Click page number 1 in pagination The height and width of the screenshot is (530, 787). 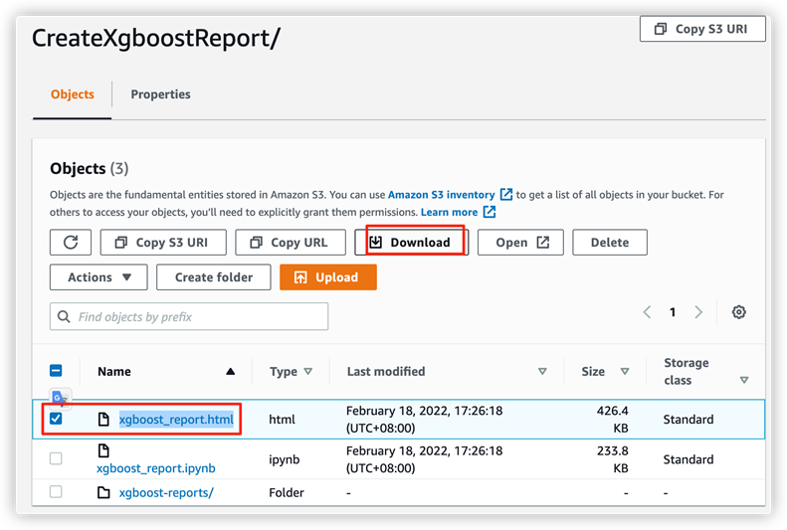(672, 312)
